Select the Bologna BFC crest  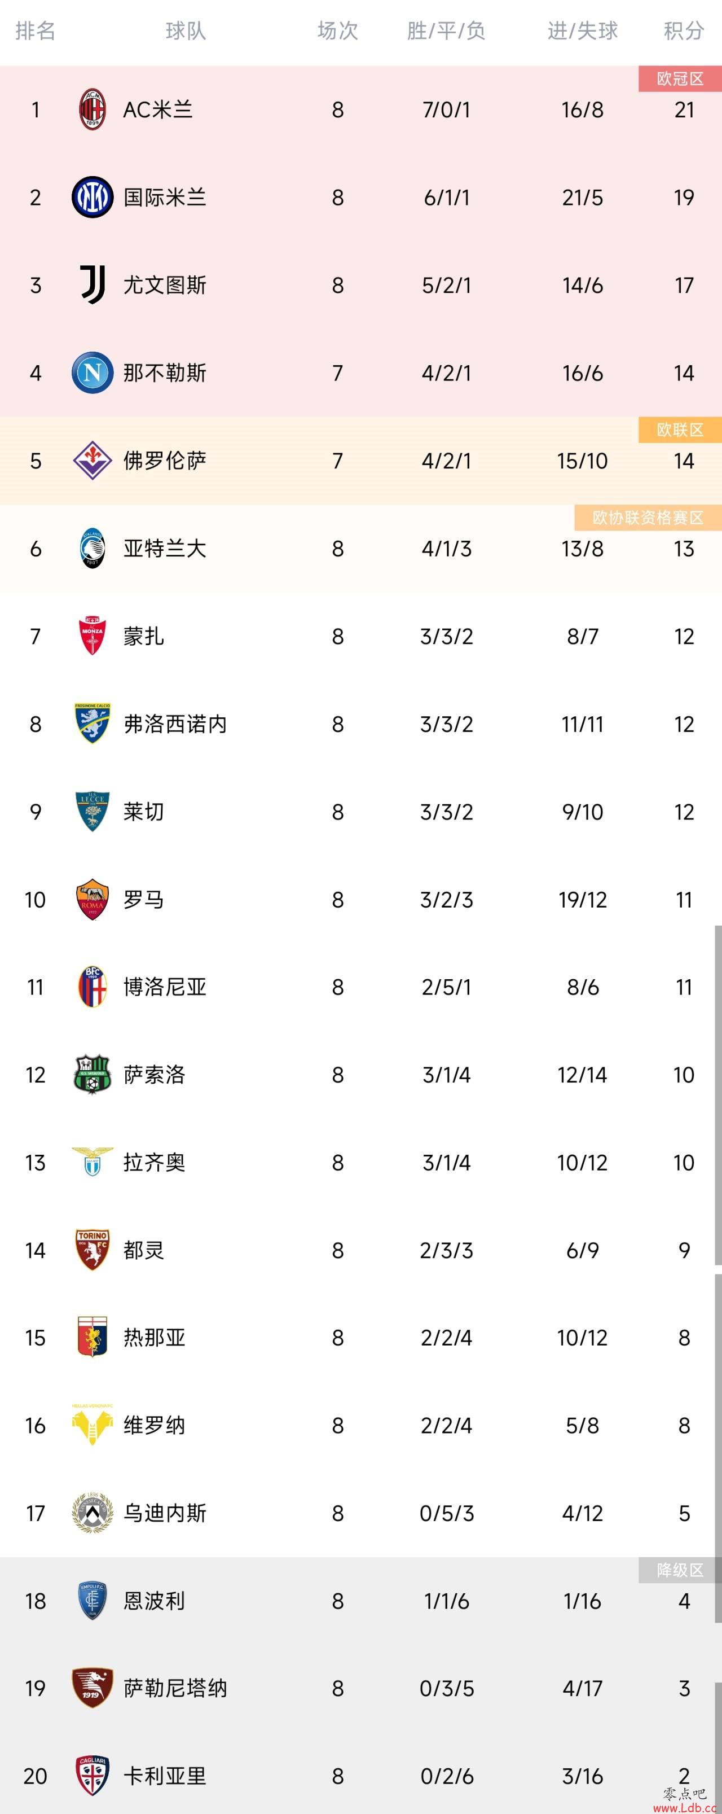pyautogui.click(x=92, y=987)
